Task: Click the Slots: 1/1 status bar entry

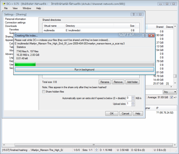Action: (x=87, y=150)
